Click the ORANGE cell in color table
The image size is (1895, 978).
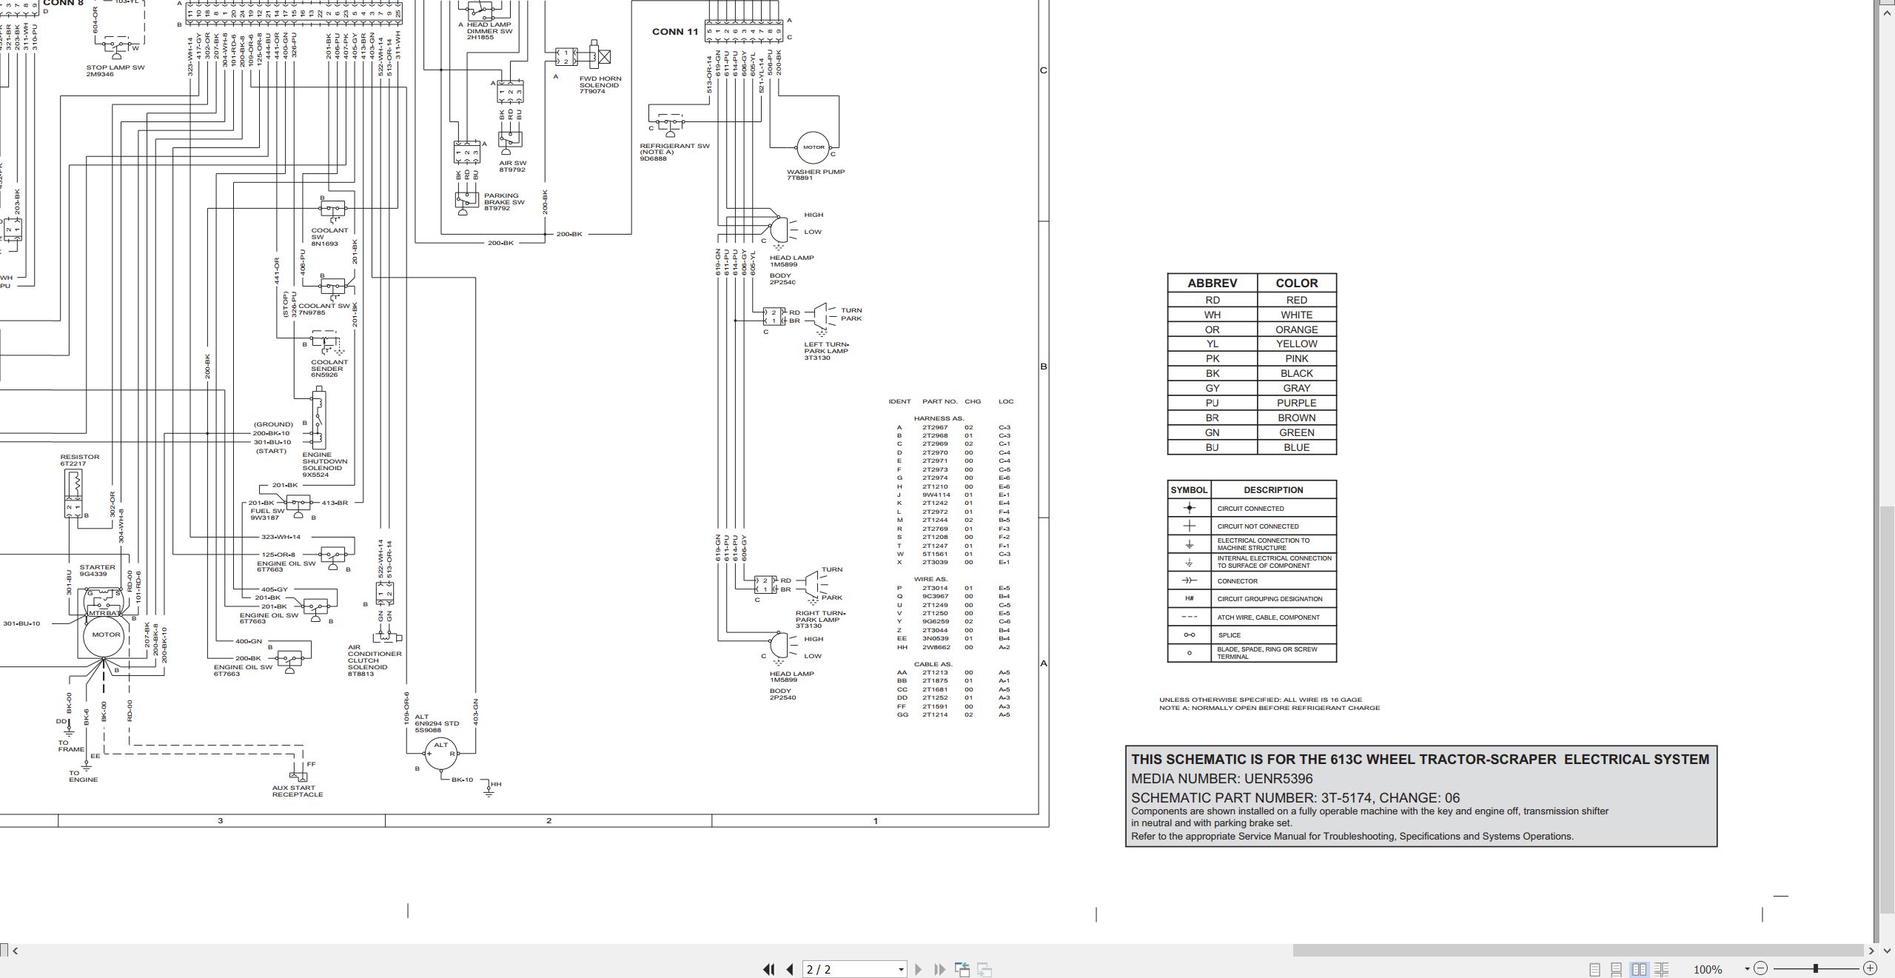coord(1296,329)
